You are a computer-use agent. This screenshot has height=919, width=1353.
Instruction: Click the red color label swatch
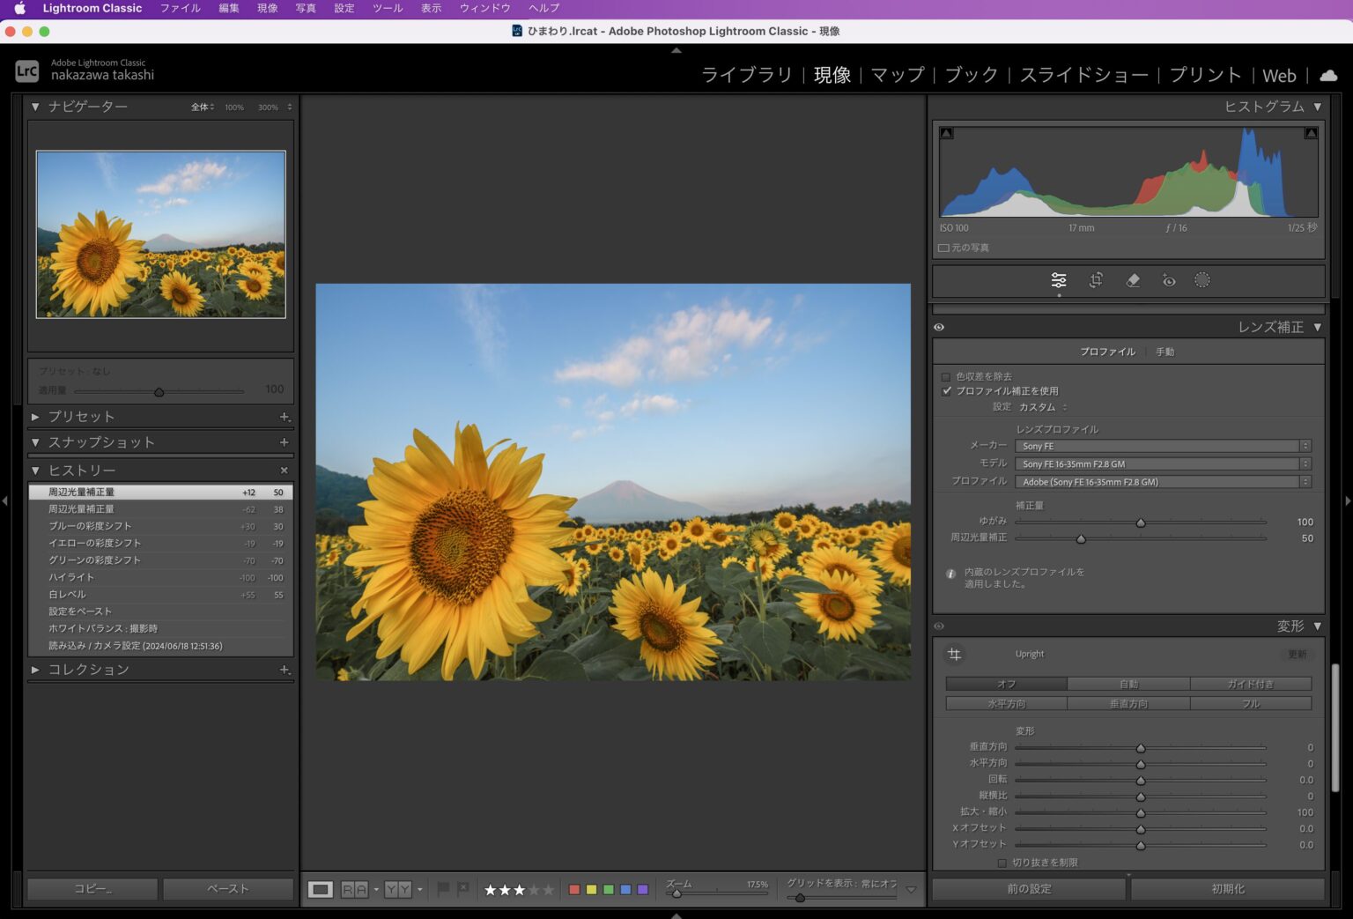pos(574,890)
